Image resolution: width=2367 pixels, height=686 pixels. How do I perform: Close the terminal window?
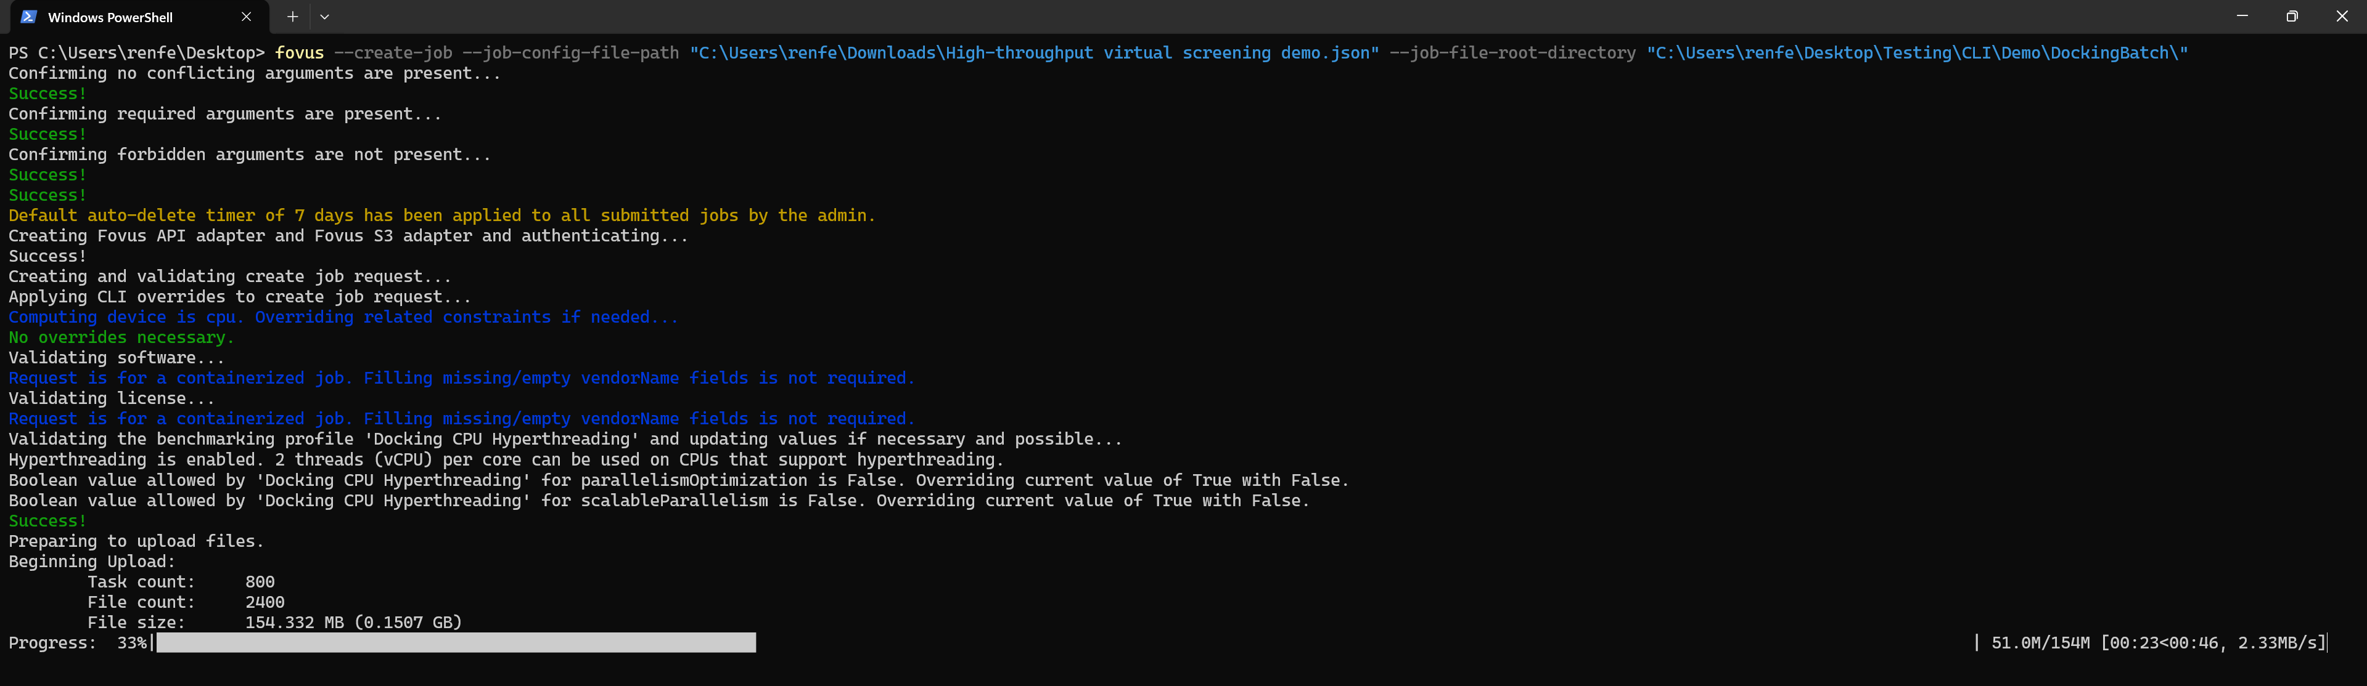pos(2341,15)
